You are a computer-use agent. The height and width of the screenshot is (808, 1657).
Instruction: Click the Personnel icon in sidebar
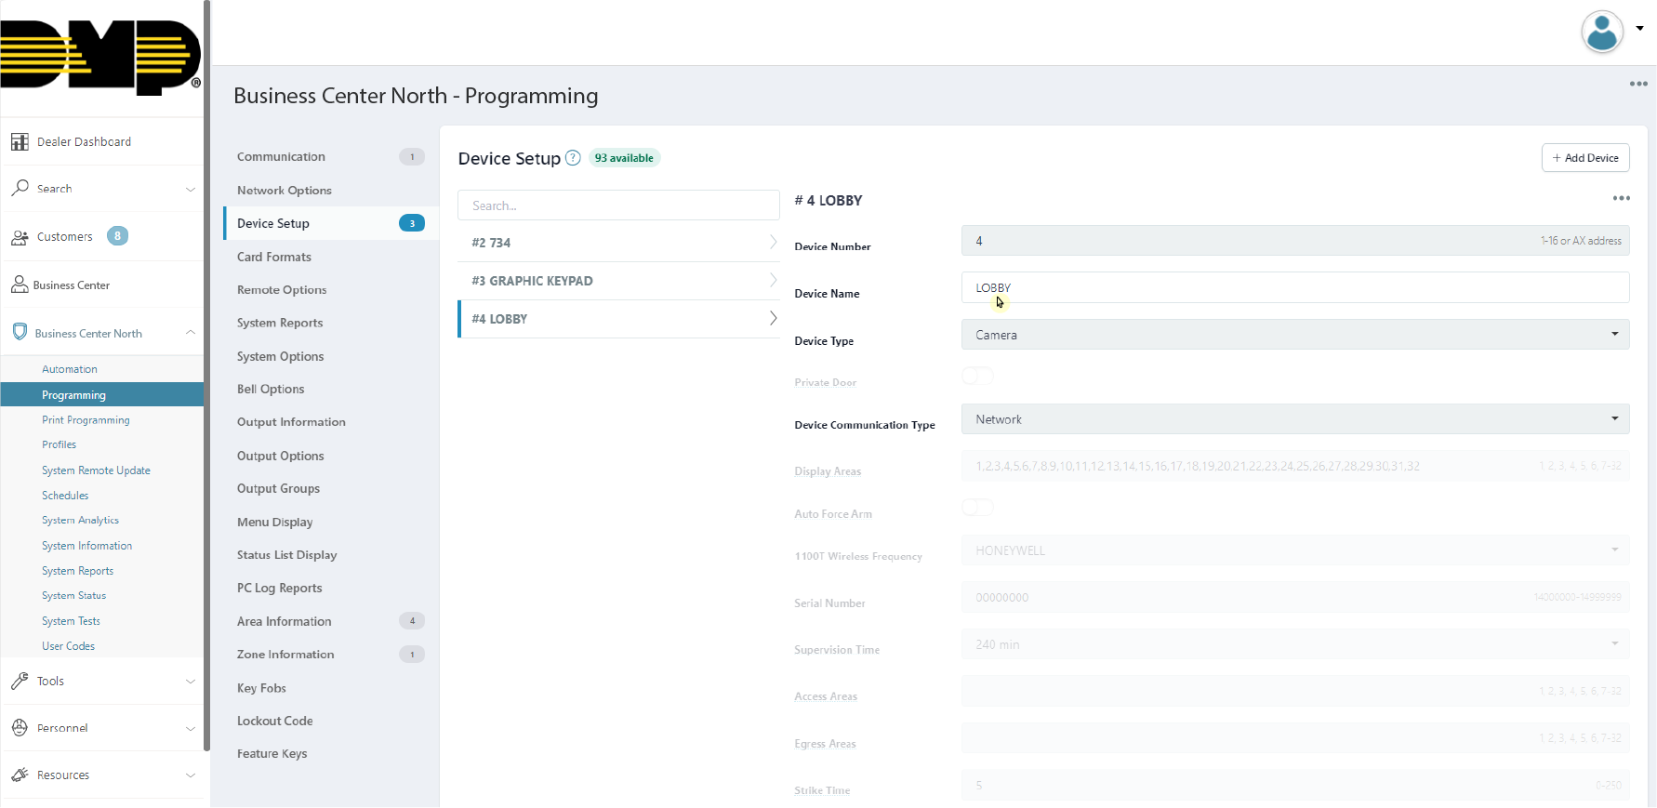click(x=20, y=728)
